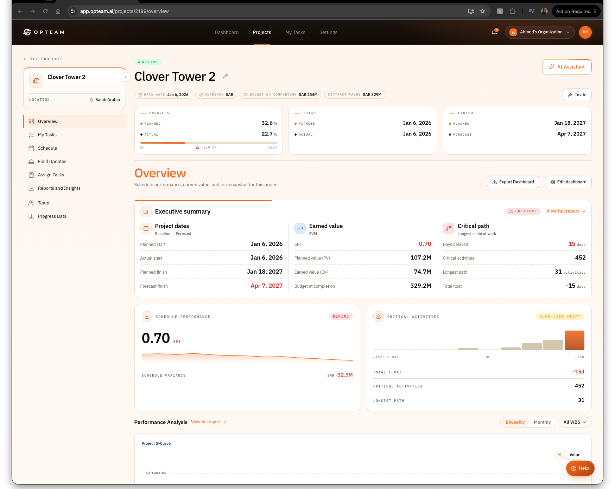Open the site information icon in address bar
This screenshot has width=615, height=489.
(73, 11)
